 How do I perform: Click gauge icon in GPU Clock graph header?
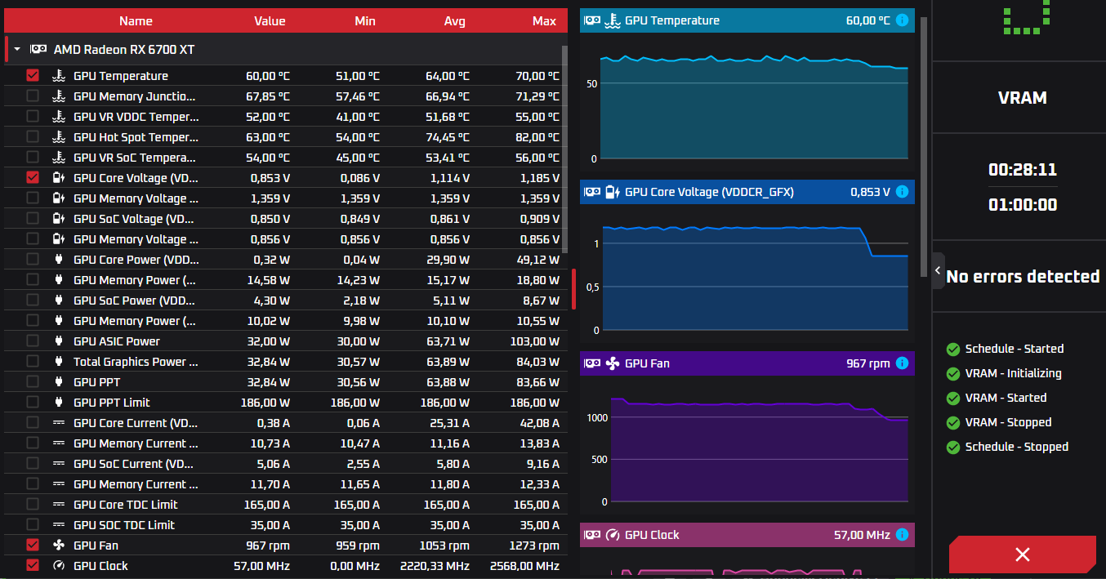pos(613,535)
